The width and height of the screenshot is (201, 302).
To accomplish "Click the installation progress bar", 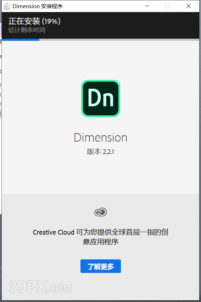I will point(100,40).
